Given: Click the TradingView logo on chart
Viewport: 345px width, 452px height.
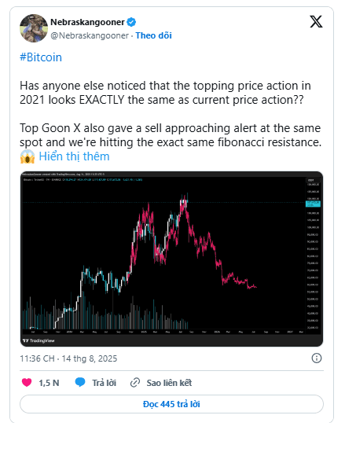Looking at the screenshot, I should tap(39, 340).
